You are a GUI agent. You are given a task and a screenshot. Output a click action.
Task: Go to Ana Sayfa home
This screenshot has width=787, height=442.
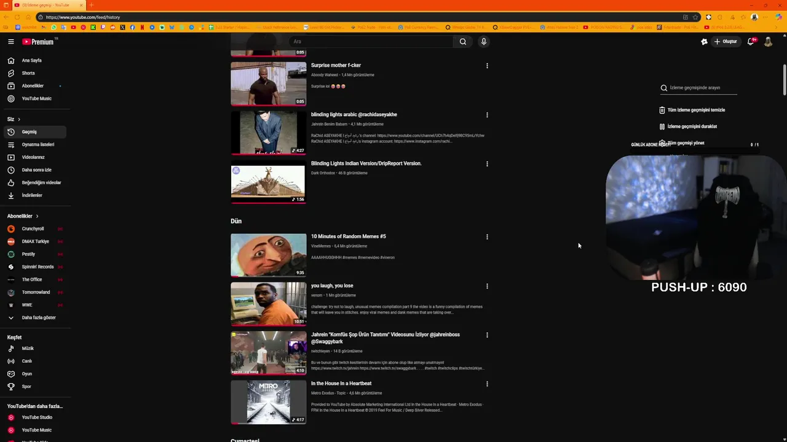[x=34, y=61]
